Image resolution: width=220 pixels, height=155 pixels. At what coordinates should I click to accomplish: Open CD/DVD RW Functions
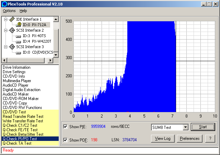(x=22, y=108)
